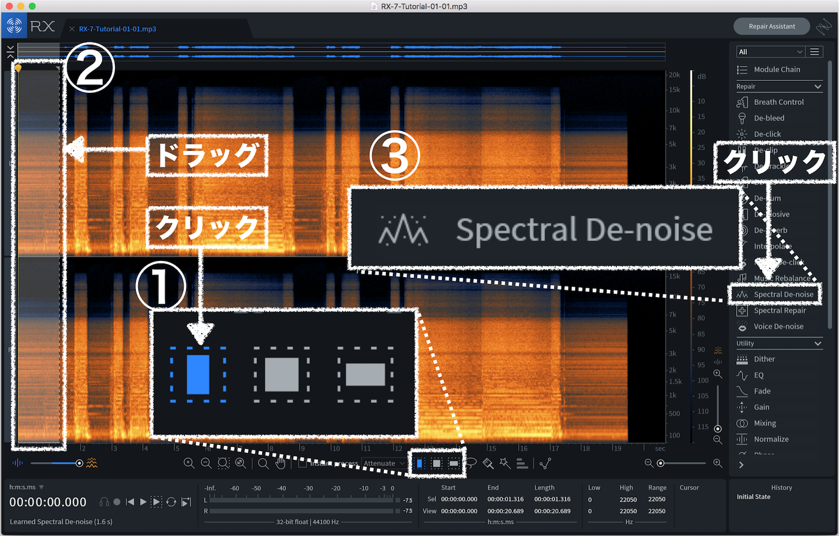Viewport: 839px width, 536px height.
Task: Open the Breath Control module
Action: 779,102
